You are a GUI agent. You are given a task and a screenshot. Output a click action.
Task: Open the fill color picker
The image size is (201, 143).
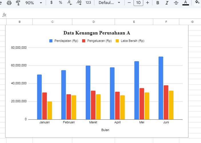pyautogui.click(x=197, y=3)
